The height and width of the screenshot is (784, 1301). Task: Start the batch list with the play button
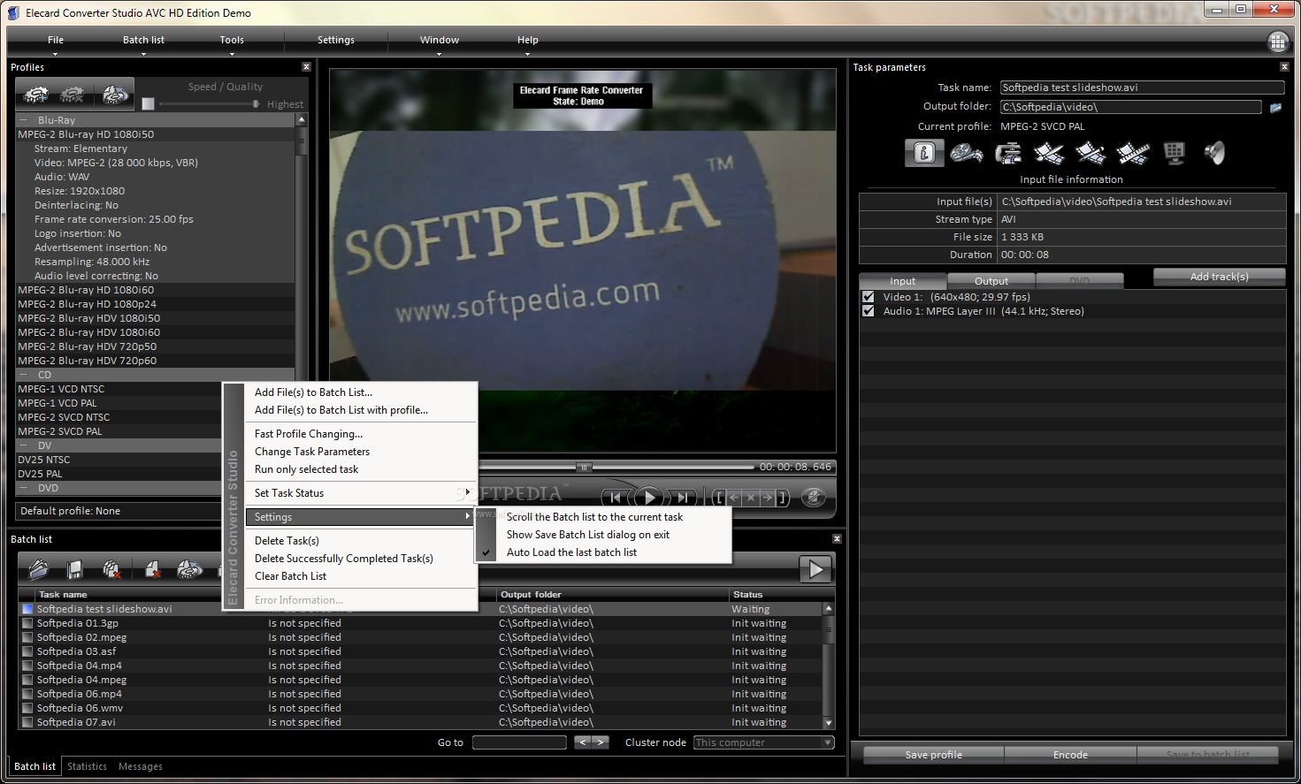point(815,569)
